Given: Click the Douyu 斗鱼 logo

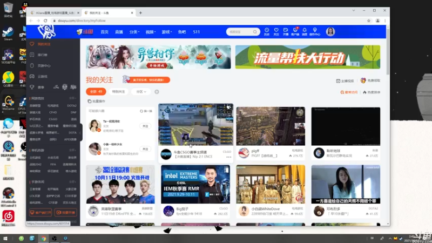Looking at the screenshot, I should point(85,32).
